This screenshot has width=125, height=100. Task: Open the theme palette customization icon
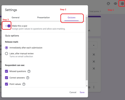click(x=108, y=4)
